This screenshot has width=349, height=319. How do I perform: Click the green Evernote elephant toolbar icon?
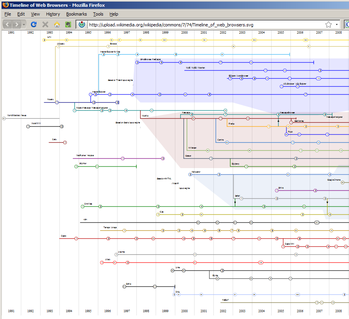68,24
